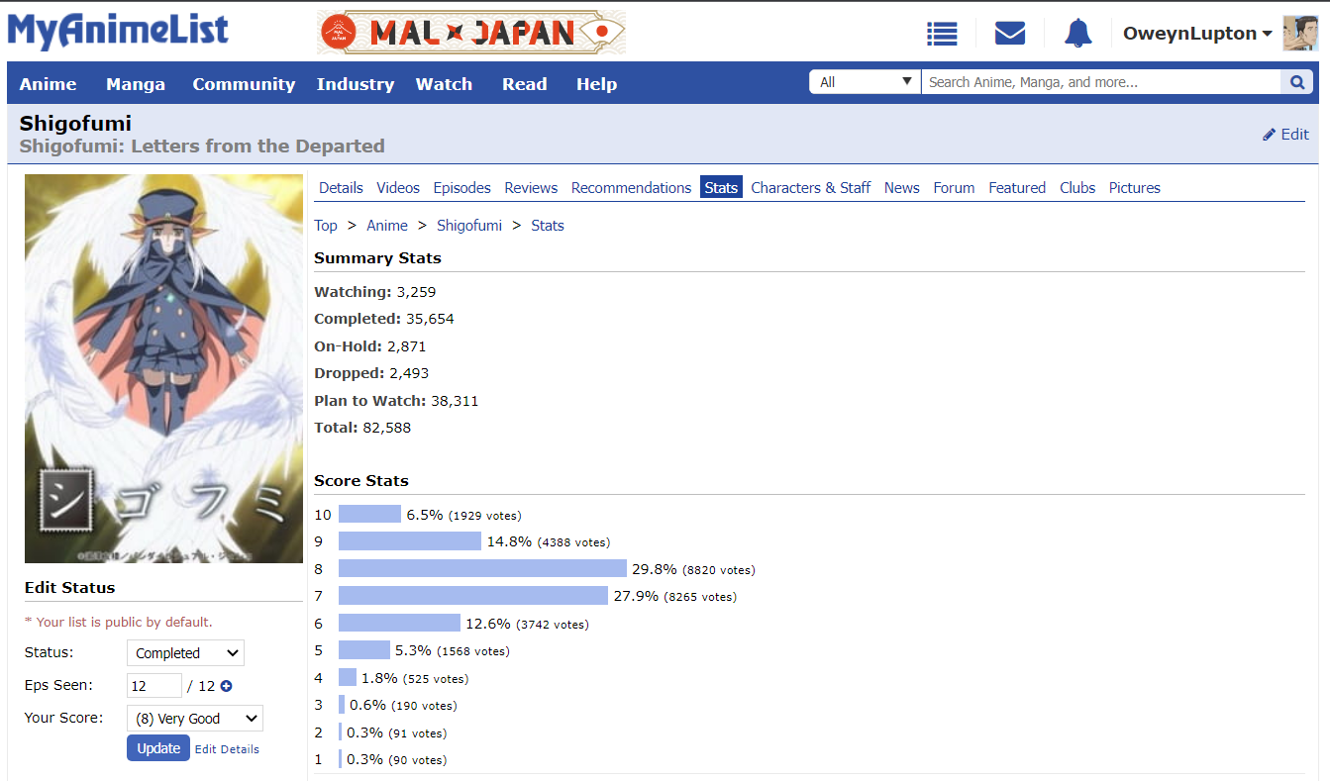Click the "On-Hold: 2,871" text

tap(370, 346)
